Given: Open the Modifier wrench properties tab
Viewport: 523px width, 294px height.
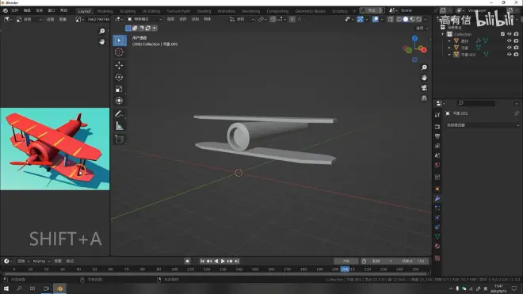Looking at the screenshot, I should [x=437, y=199].
